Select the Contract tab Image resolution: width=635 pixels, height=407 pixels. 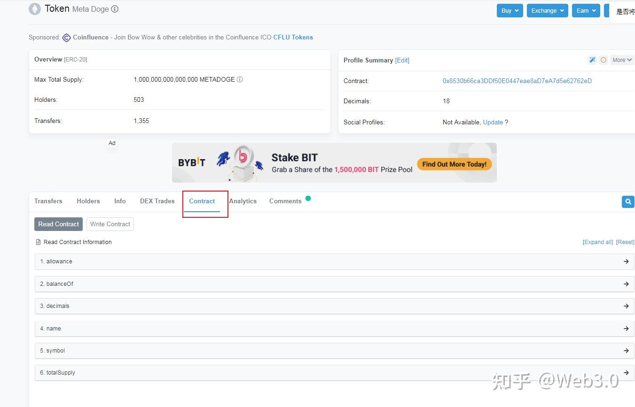[202, 201]
